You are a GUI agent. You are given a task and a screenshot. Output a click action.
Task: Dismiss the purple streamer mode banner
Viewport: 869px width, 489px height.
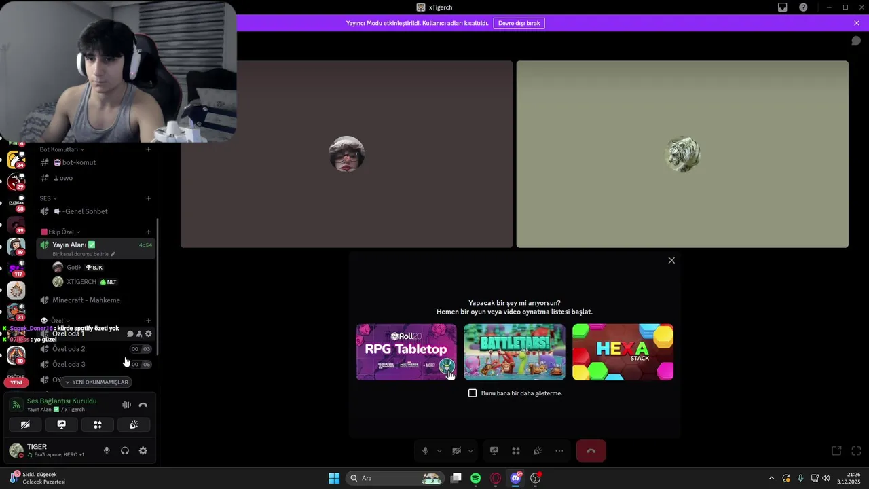pos(857,23)
